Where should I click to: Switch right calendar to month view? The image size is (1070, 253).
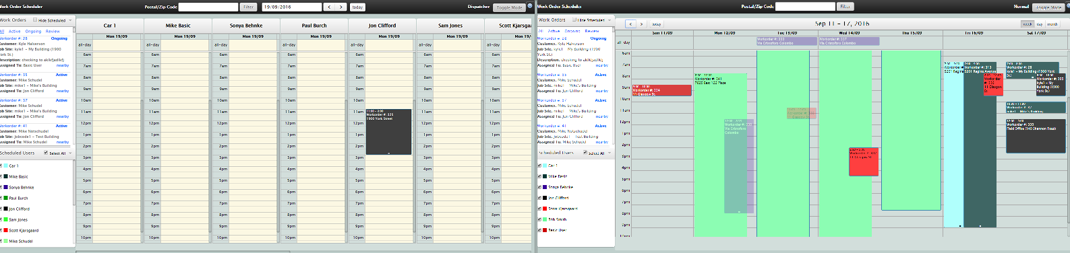point(1052,24)
